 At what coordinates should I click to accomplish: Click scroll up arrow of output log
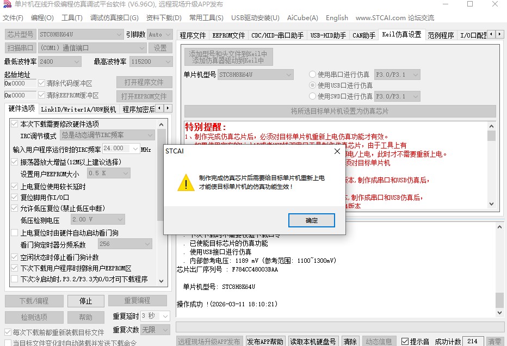[499, 227]
